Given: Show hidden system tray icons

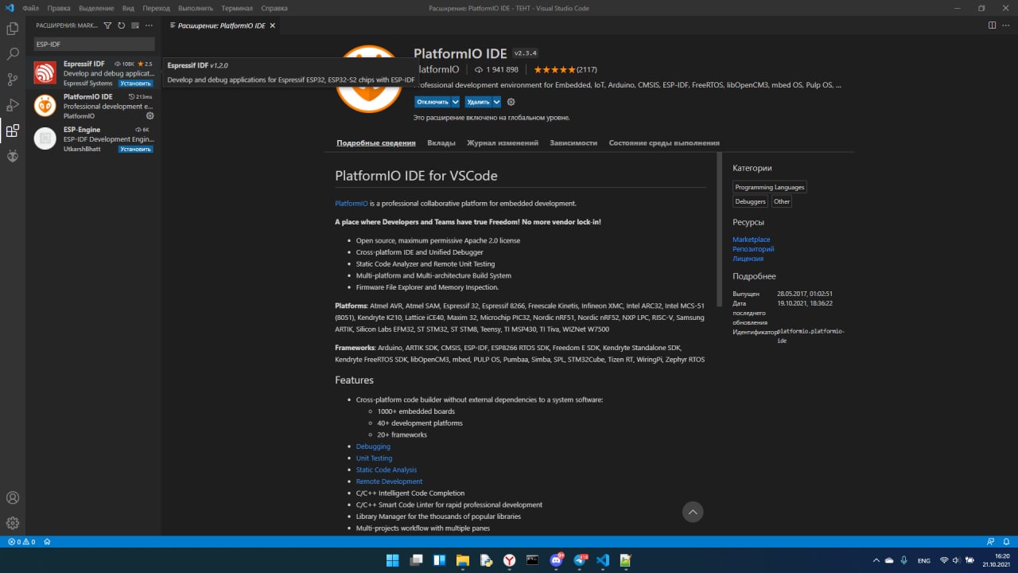Looking at the screenshot, I should pyautogui.click(x=876, y=560).
